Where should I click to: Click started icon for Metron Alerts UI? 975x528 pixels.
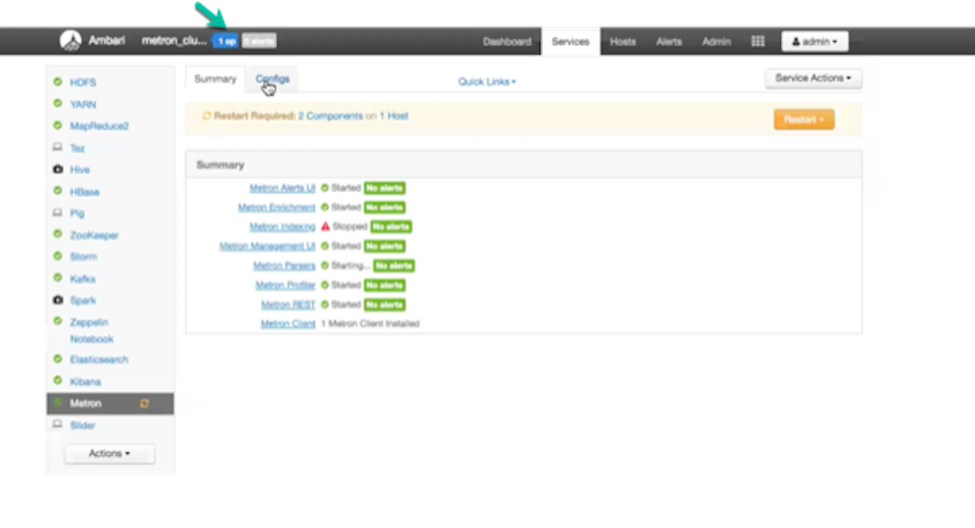325,188
